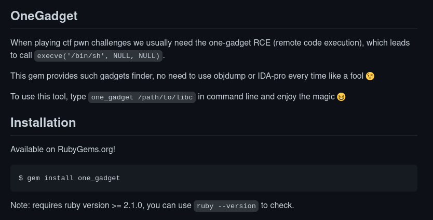Click the 'To use this tool, type' text
The image size is (433, 220).
coord(48,97)
